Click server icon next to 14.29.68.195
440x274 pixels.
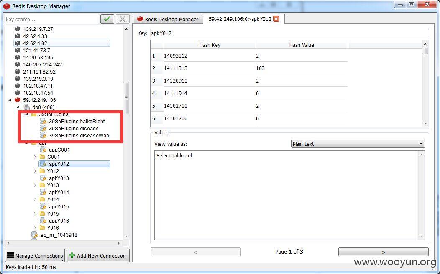[18, 57]
